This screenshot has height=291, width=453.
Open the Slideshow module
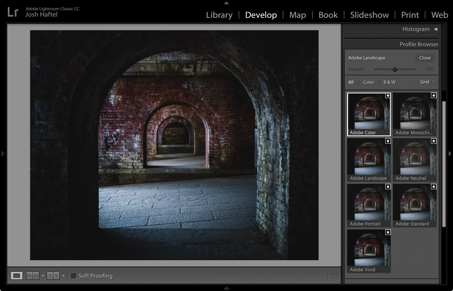click(x=369, y=15)
